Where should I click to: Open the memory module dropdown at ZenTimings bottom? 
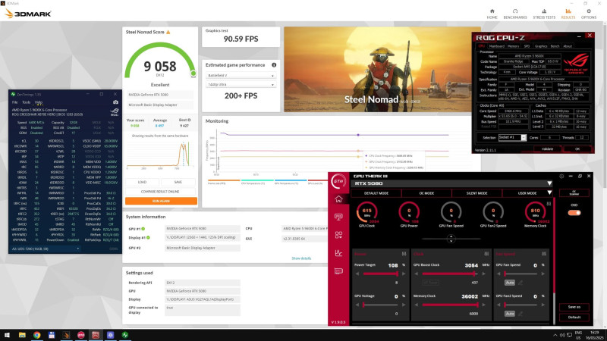point(46,249)
